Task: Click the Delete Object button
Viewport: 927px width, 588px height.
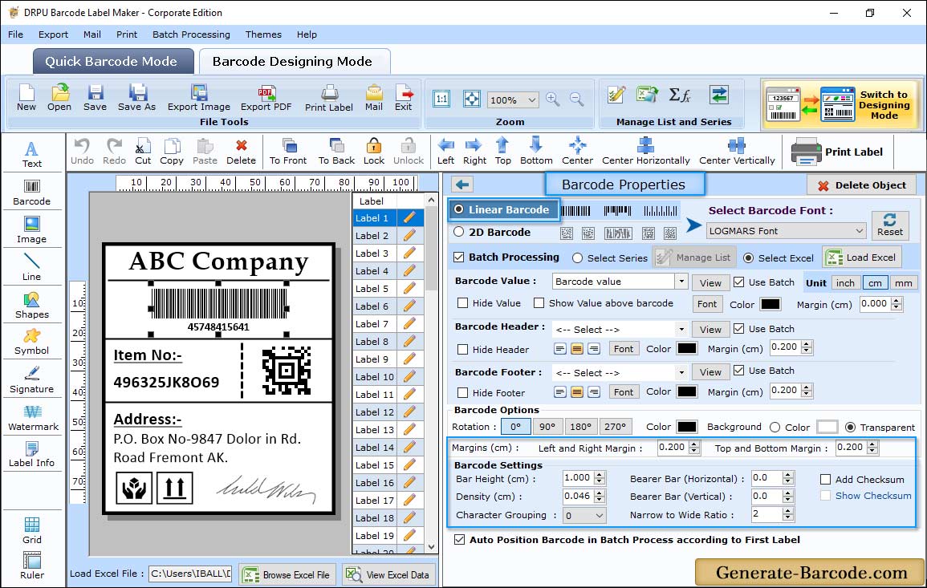Action: (x=861, y=185)
